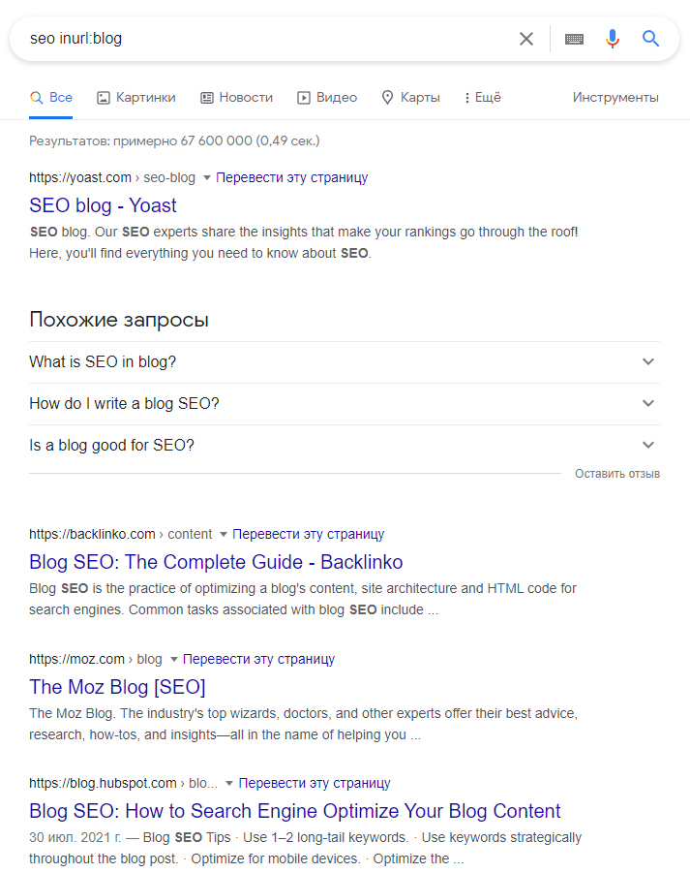Open the virtual keyboard icon
The image size is (690, 873).
574,39
